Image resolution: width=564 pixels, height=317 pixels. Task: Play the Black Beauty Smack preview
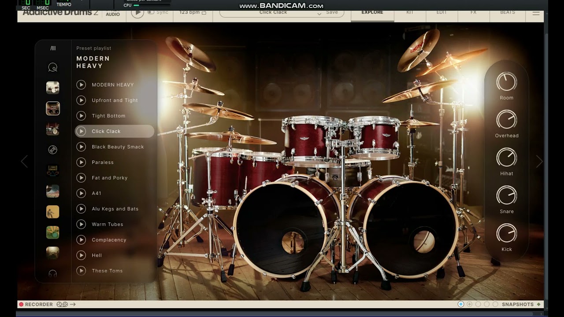click(81, 147)
